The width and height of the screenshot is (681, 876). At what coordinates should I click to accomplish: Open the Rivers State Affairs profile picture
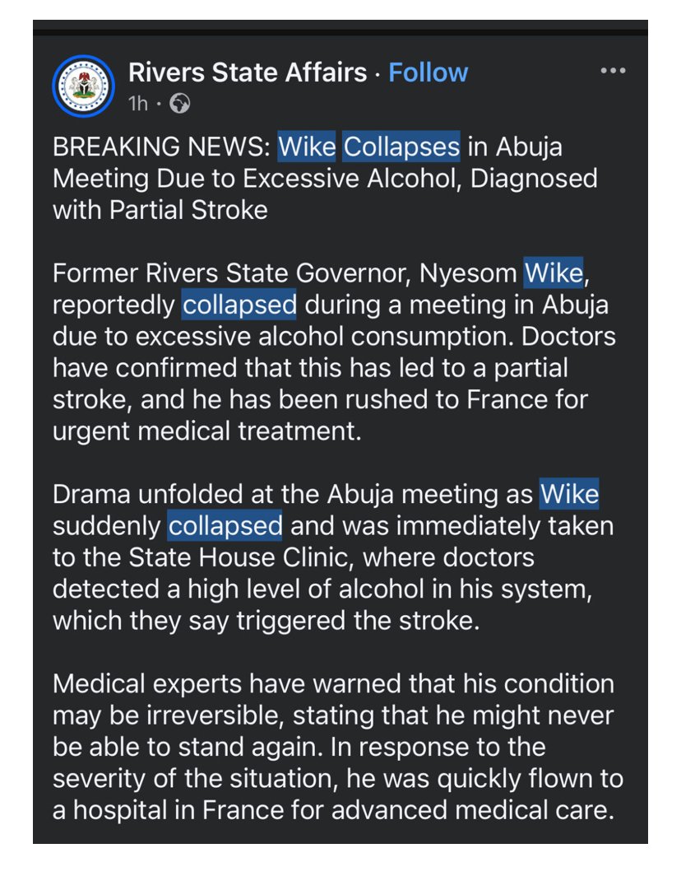click(x=83, y=86)
